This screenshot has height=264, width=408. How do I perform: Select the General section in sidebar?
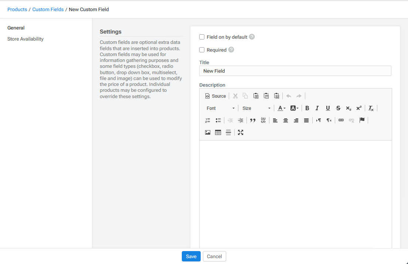[x=16, y=28]
